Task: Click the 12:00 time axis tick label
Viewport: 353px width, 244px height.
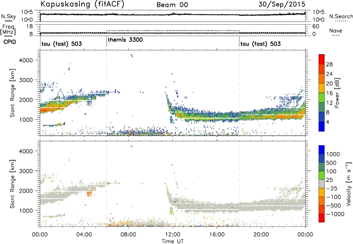Action: point(173,235)
